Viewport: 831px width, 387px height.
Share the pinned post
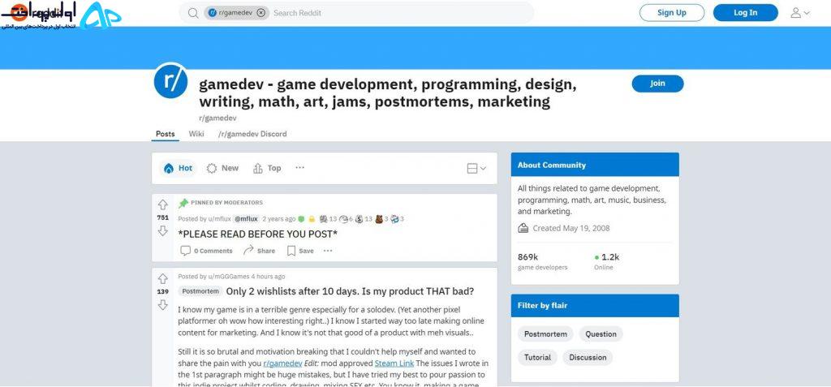(259, 251)
